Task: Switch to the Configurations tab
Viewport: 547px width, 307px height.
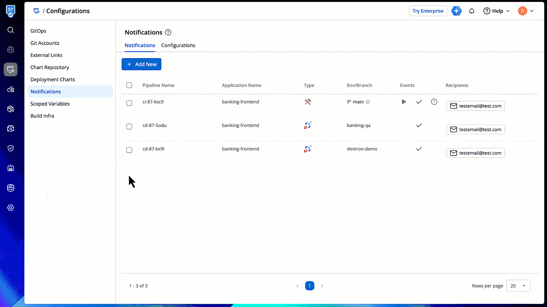Action: point(178,46)
